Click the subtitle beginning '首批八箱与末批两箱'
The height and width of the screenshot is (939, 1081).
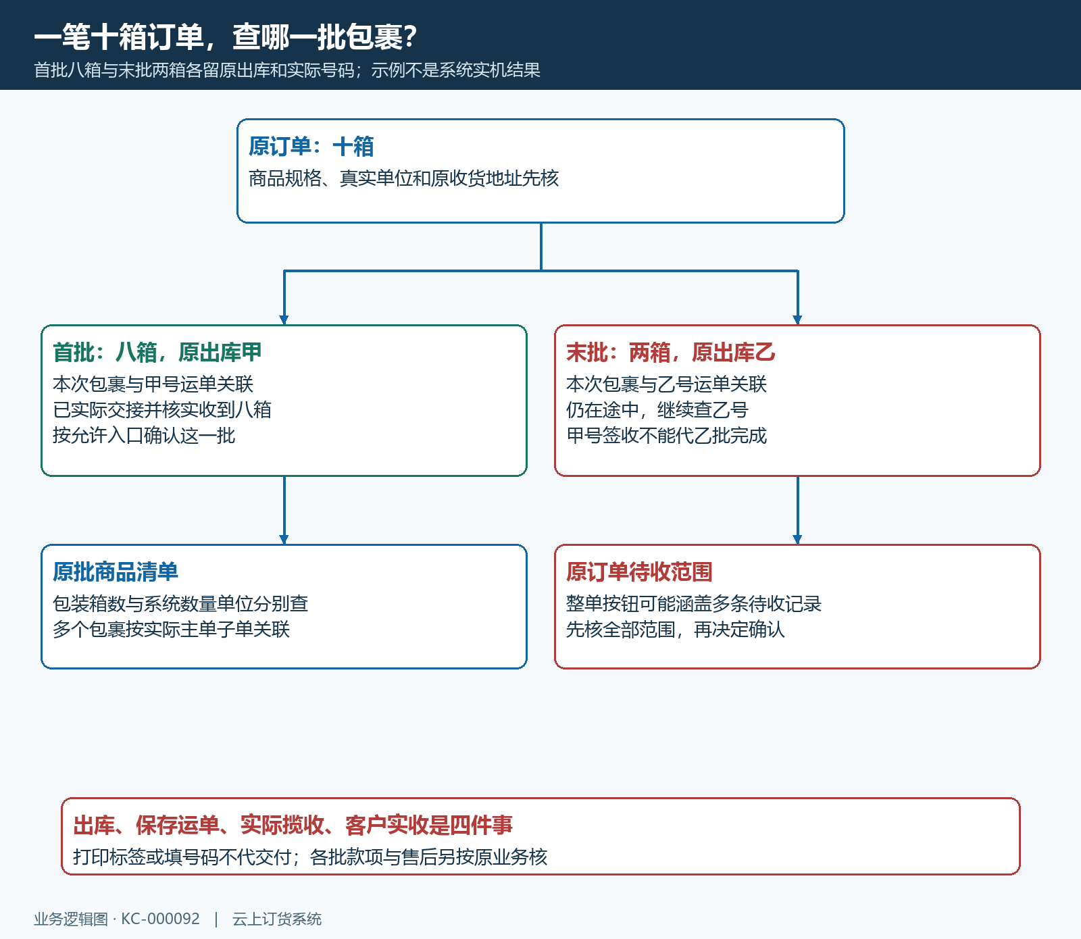pos(287,70)
